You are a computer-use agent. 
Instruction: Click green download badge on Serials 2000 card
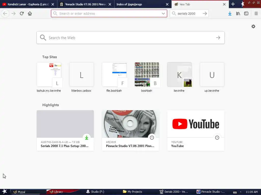click(x=87, y=137)
